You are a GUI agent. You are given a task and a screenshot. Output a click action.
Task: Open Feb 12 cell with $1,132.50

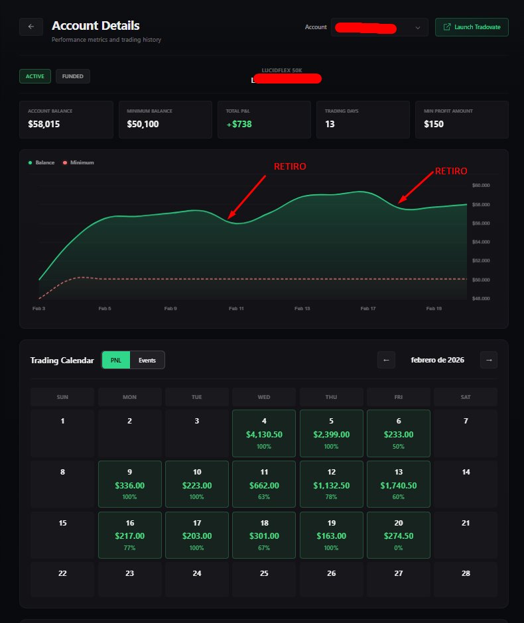[331, 484]
